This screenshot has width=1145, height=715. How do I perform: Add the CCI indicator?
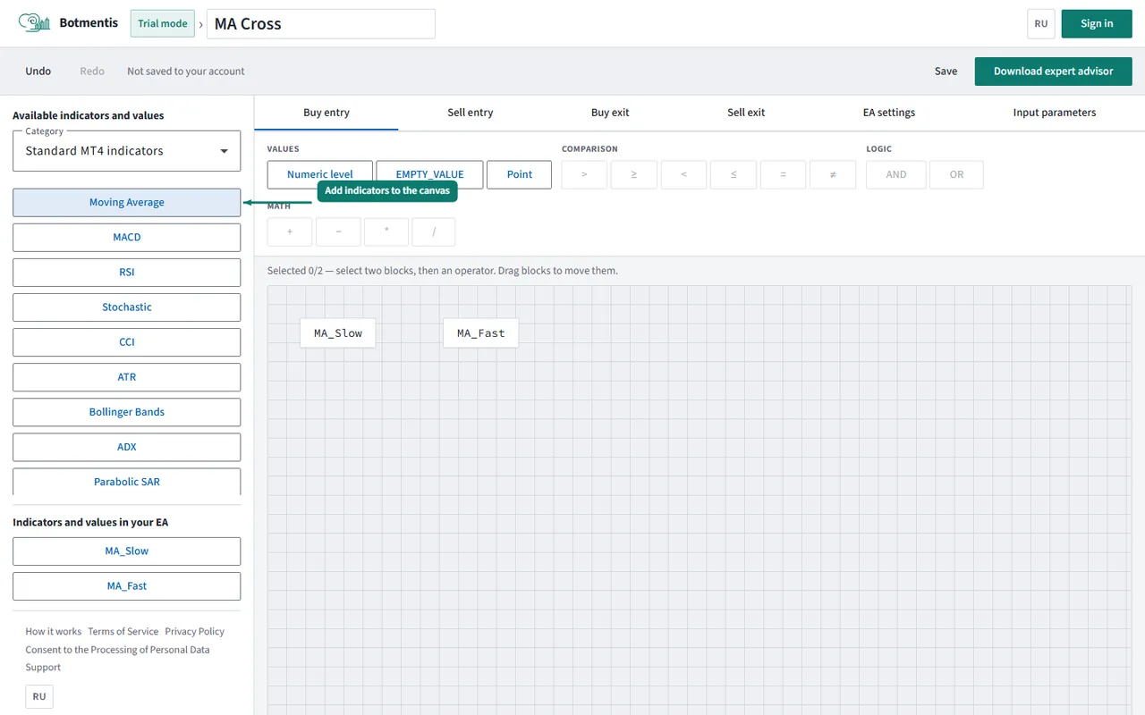(127, 342)
